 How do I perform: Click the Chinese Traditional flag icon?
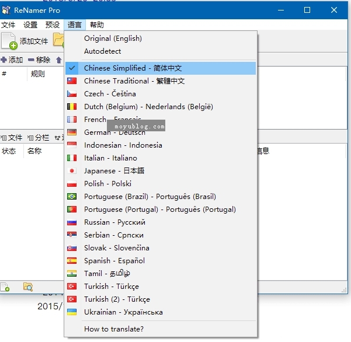72,81
